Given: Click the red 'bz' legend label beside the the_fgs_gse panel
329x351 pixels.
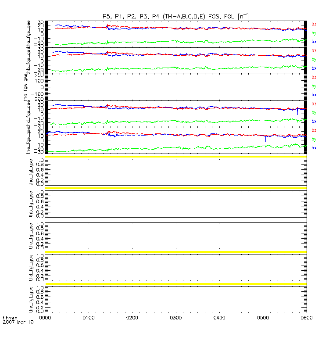Looking at the screenshot, I should (314, 130).
